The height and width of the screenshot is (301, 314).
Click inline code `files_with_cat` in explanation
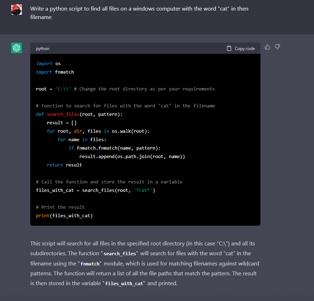pyautogui.click(x=124, y=283)
